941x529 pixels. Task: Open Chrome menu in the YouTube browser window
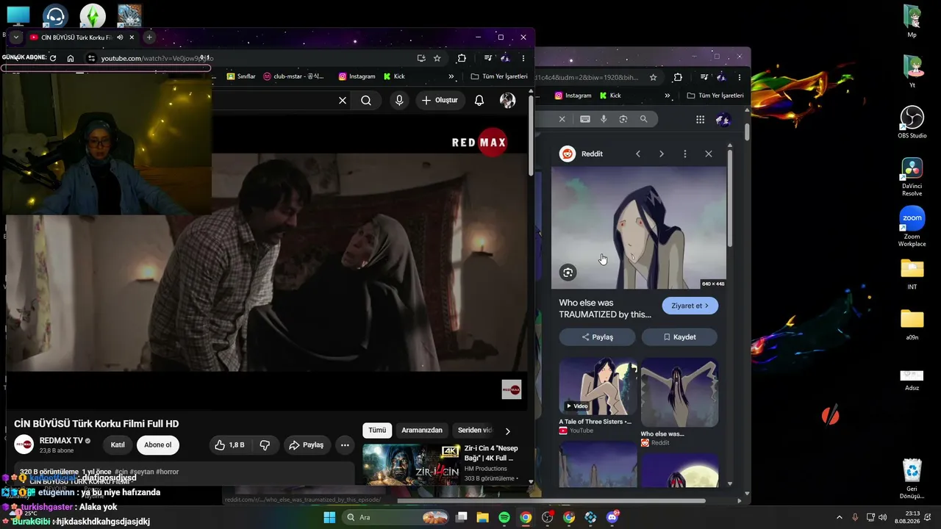523,58
